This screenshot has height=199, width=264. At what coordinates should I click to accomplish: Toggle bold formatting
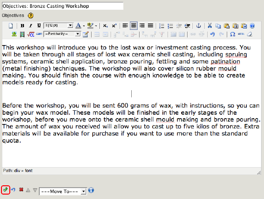click(22, 26)
